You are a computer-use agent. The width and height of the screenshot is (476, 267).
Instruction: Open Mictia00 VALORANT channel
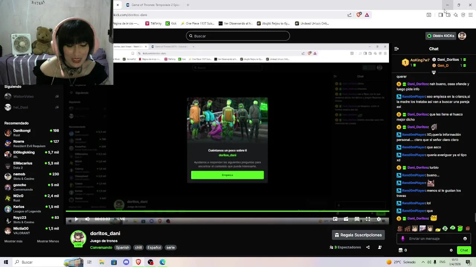[x=32, y=231]
